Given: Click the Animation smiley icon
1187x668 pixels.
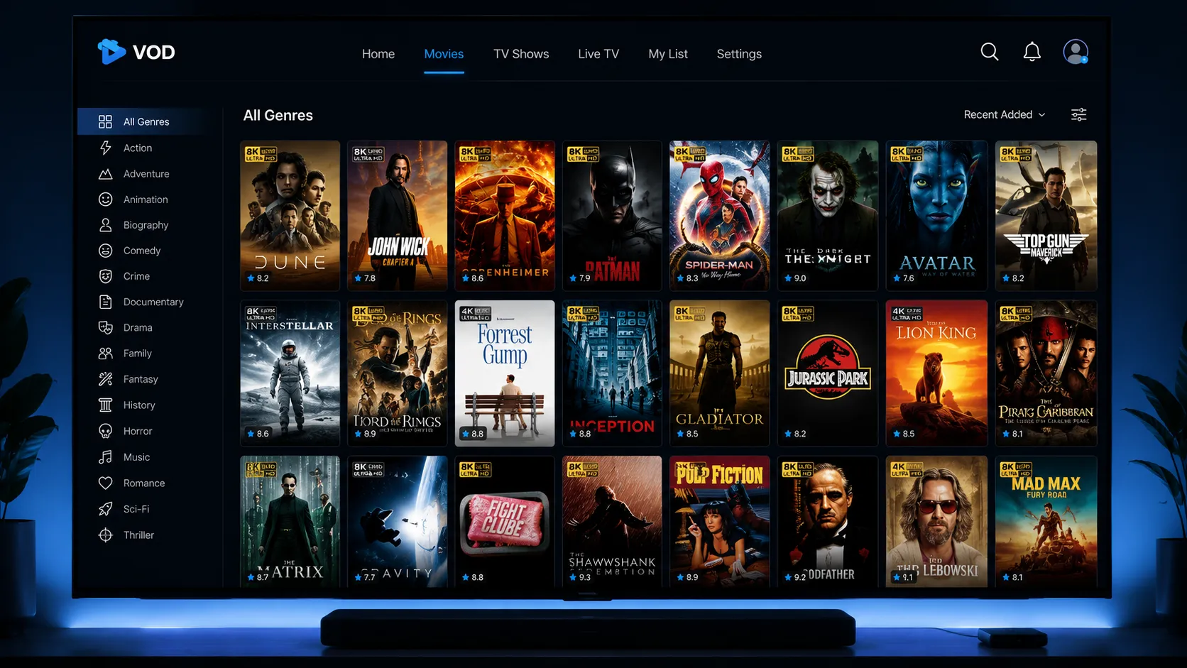Looking at the screenshot, I should tap(105, 199).
